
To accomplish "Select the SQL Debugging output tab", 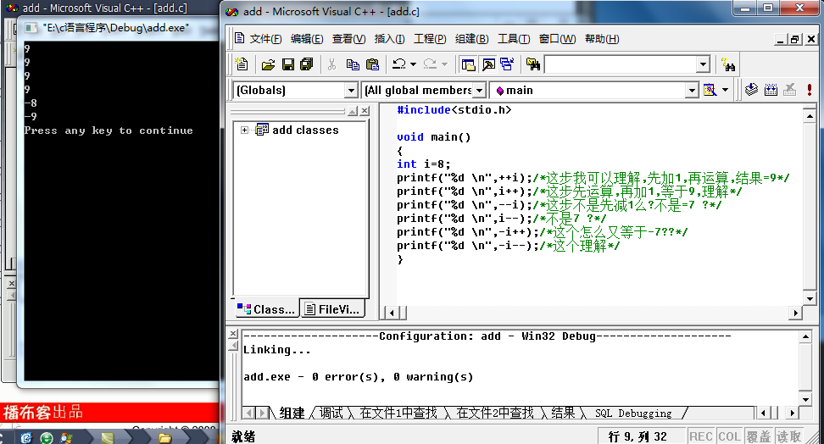I will click(633, 413).
